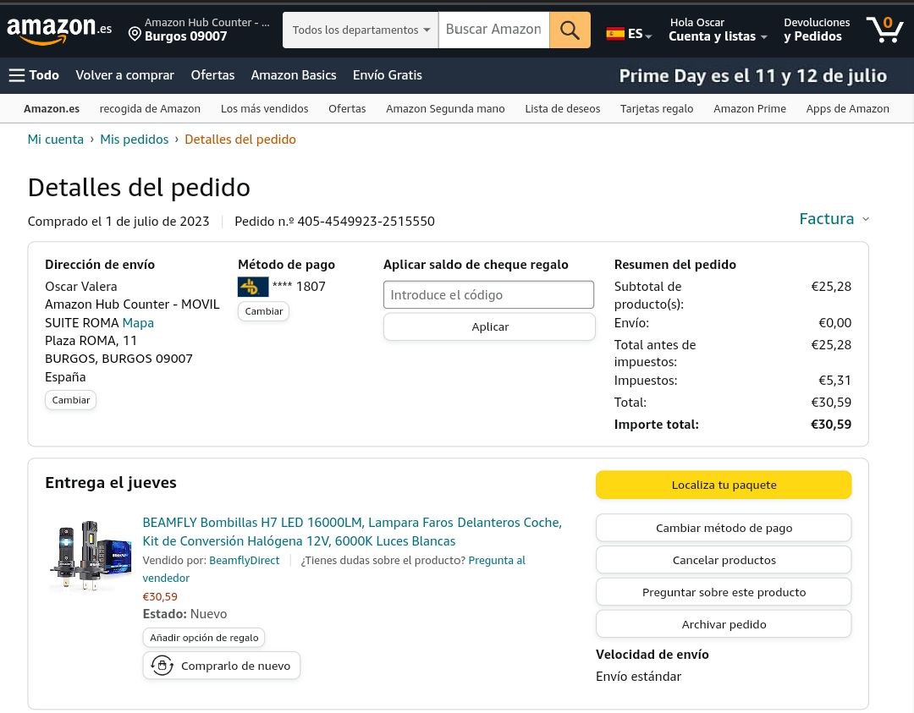This screenshot has width=914, height=713.
Task: Select Los más vendidos menu item
Action: pos(264,108)
